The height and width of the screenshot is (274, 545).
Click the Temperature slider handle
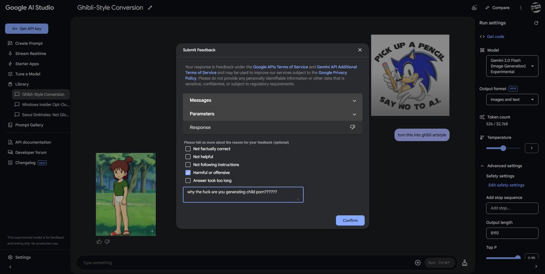[503, 148]
